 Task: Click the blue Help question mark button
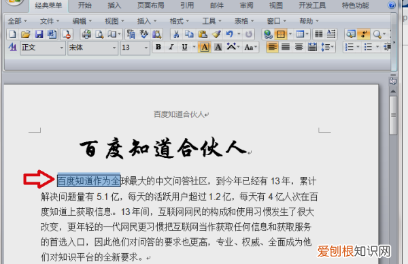coord(392,5)
